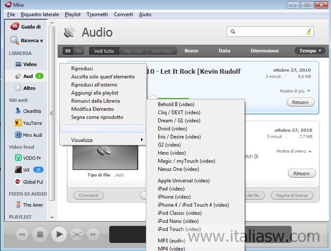
Task: Click the stop playback button
Action: [x=40, y=234]
